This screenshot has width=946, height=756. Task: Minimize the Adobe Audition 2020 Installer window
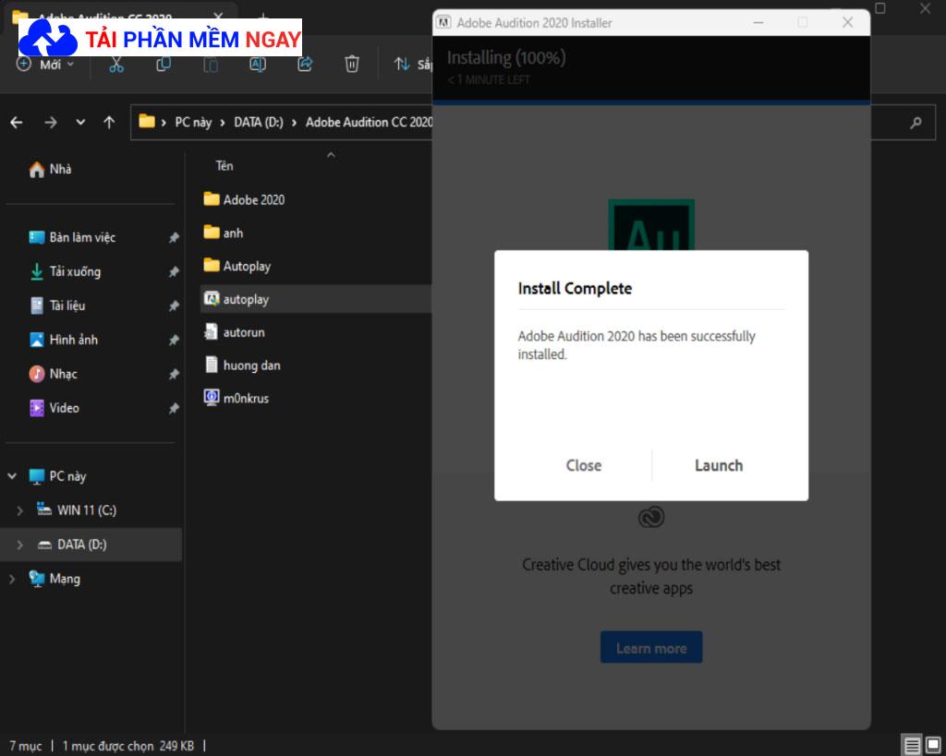pos(758,23)
